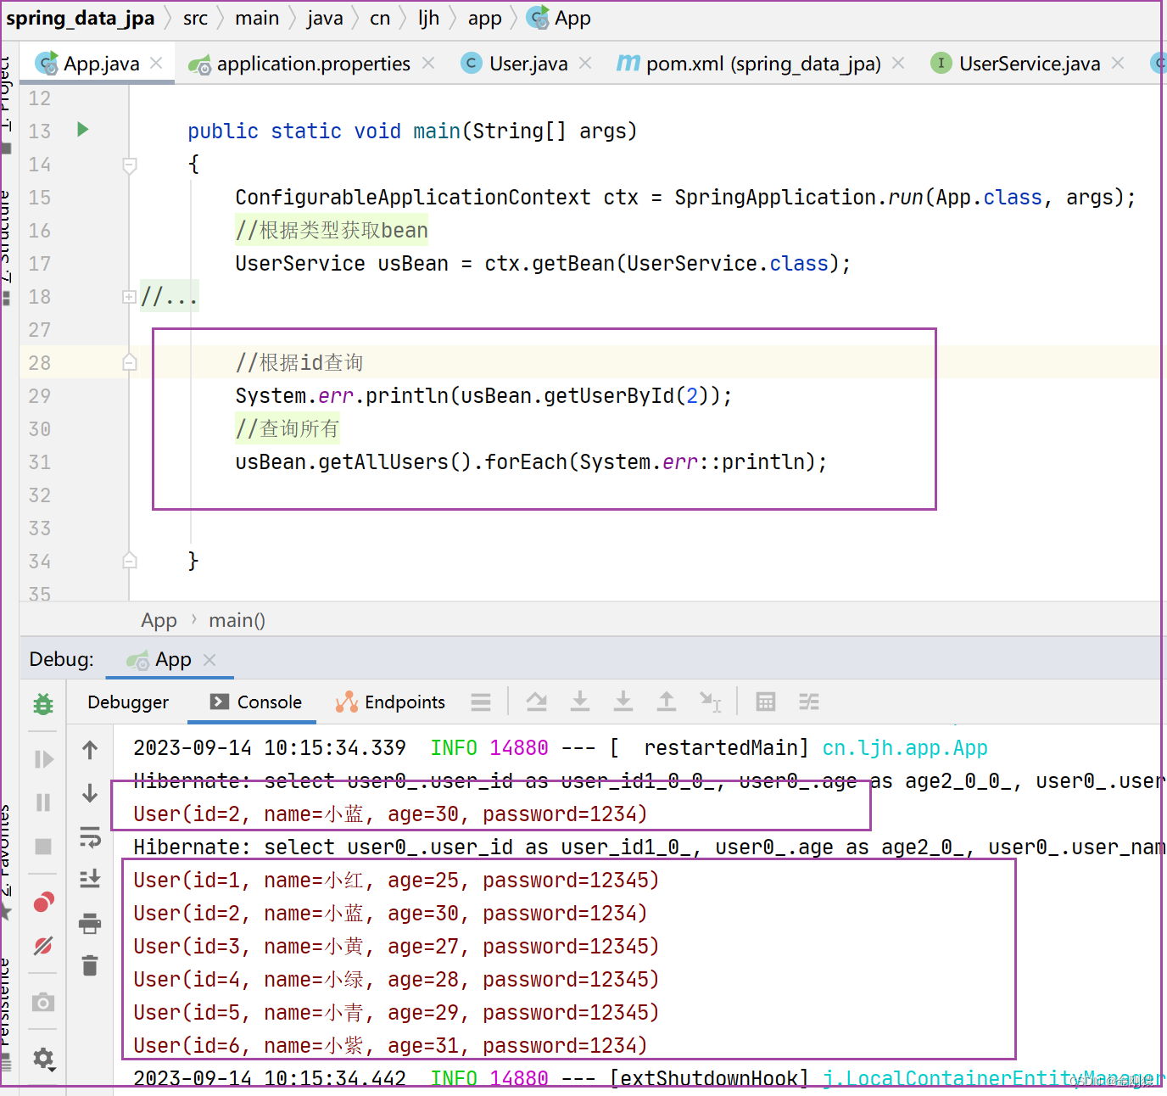Click the Resume Program icon
This screenshot has width=1167, height=1096.
pyautogui.click(x=43, y=759)
